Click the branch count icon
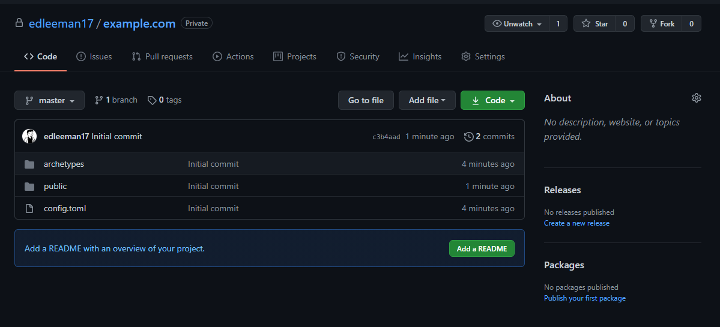Image resolution: width=720 pixels, height=327 pixels. click(x=99, y=100)
